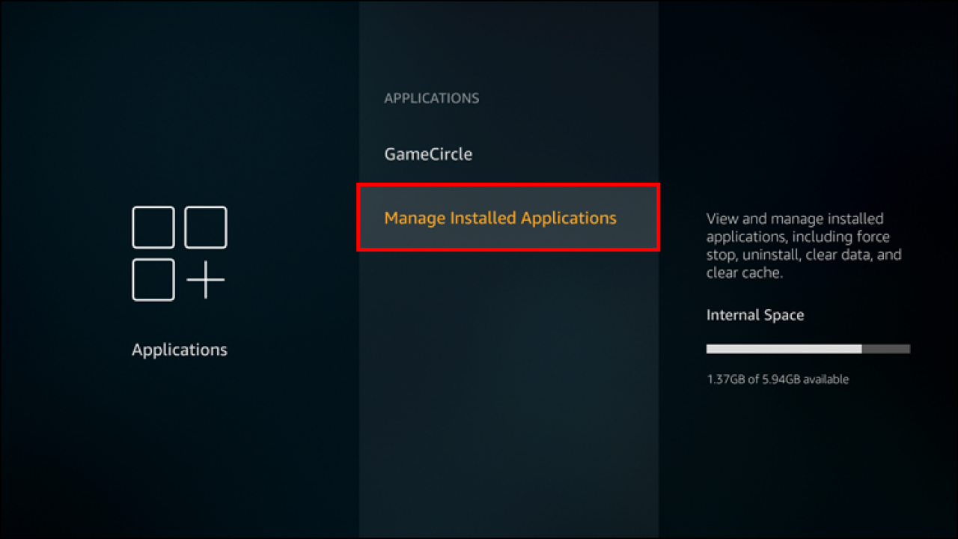The image size is (958, 539).
Task: Click the Internal Space heading
Action: pyautogui.click(x=754, y=314)
